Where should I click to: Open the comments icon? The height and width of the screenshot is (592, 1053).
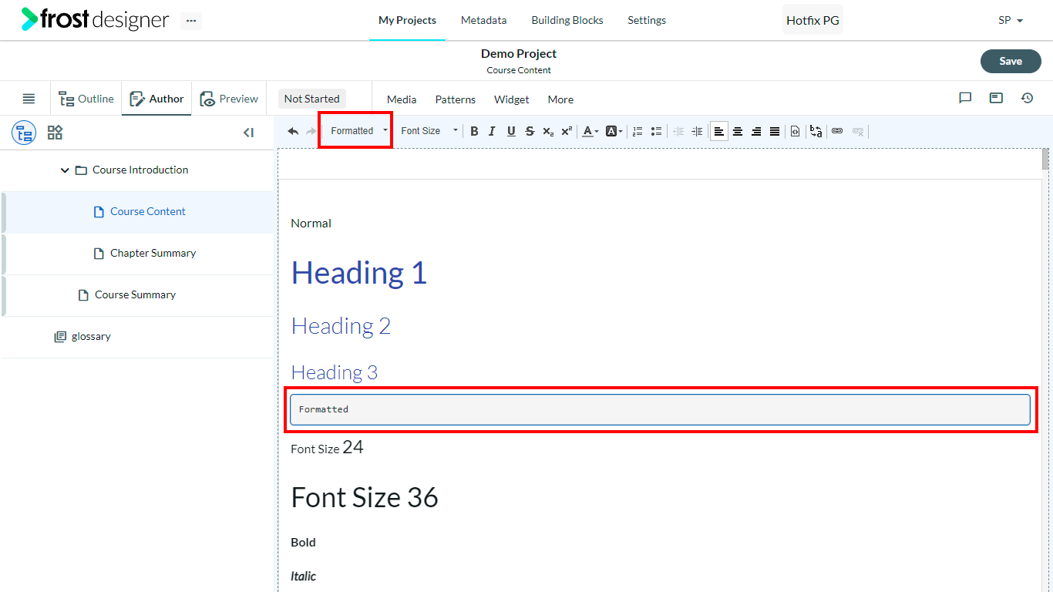click(x=965, y=98)
